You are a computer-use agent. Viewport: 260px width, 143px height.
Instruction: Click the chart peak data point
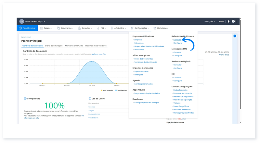click(x=92, y=61)
